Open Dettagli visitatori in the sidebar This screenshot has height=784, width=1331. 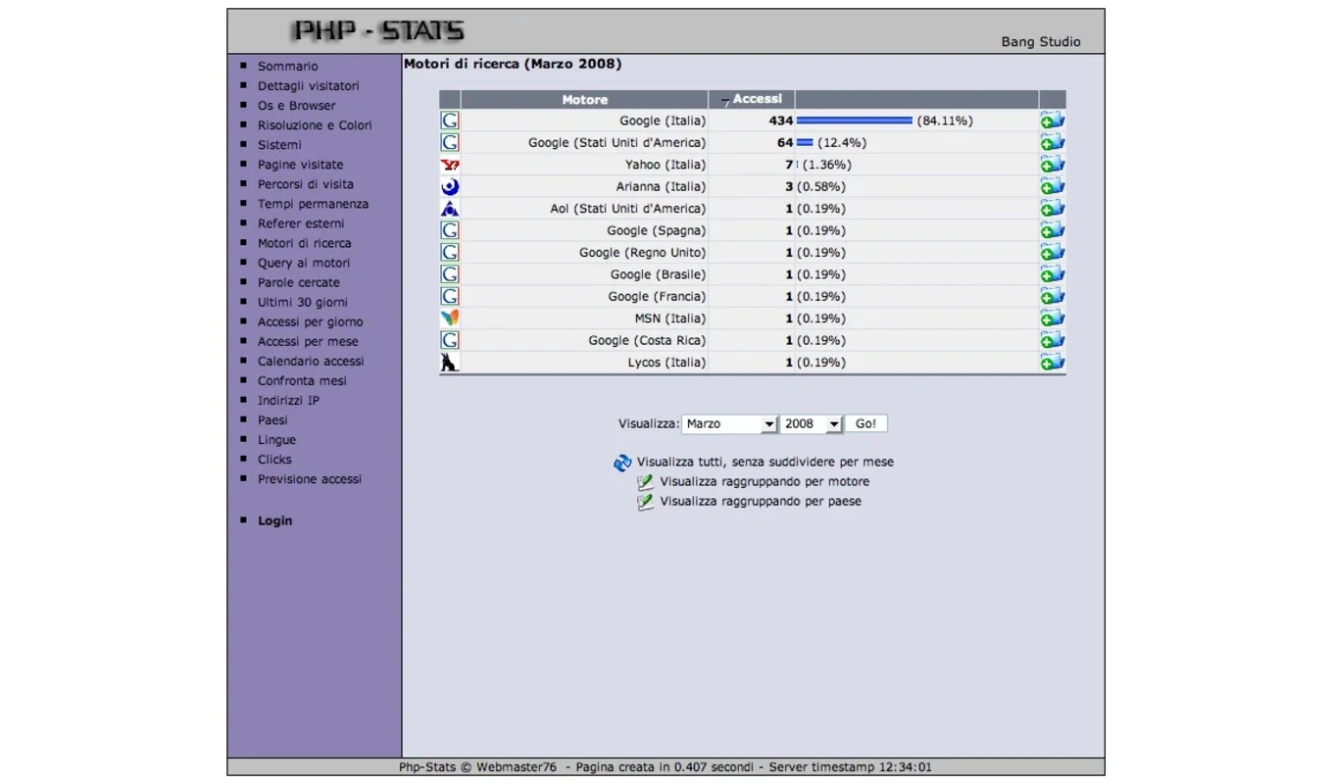point(308,86)
